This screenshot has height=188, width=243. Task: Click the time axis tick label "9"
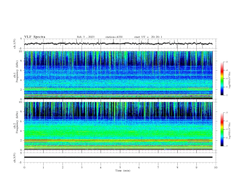[x=196, y=167]
